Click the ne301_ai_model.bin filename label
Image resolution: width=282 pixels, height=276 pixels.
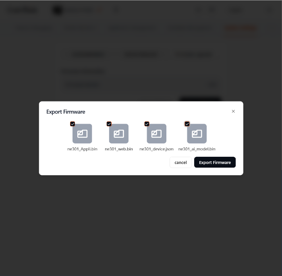click(x=197, y=149)
